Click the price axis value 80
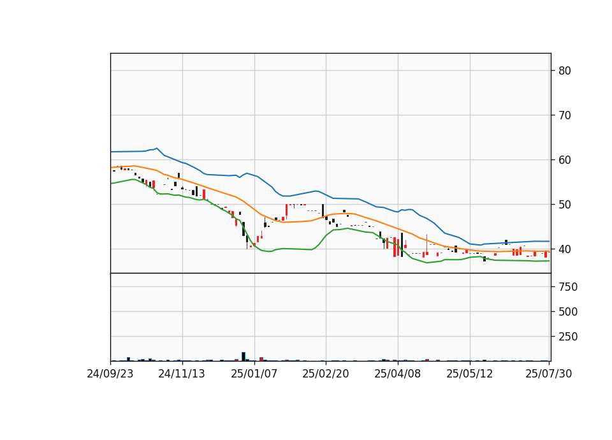The width and height of the screenshot is (612, 440). 565,71
